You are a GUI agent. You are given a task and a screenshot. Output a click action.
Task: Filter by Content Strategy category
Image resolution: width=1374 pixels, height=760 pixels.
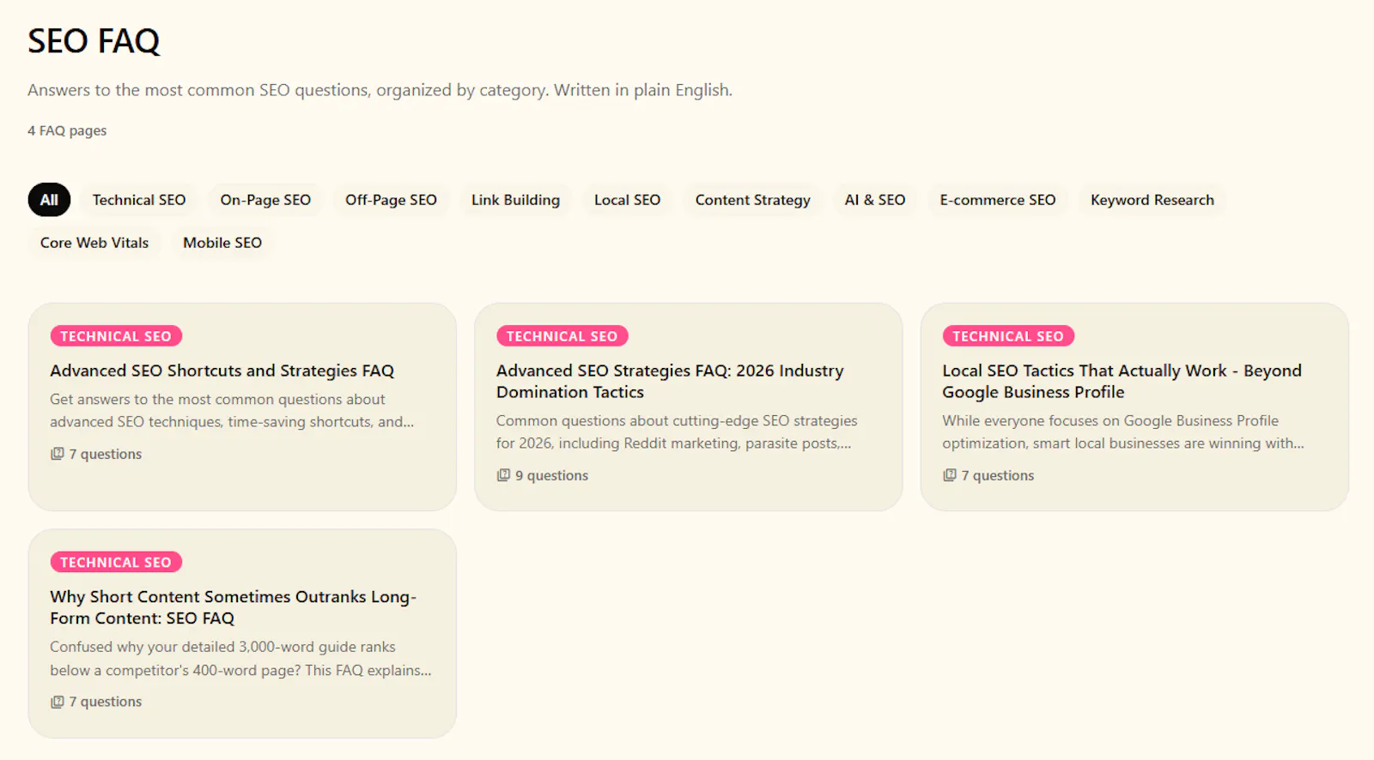pyautogui.click(x=752, y=200)
